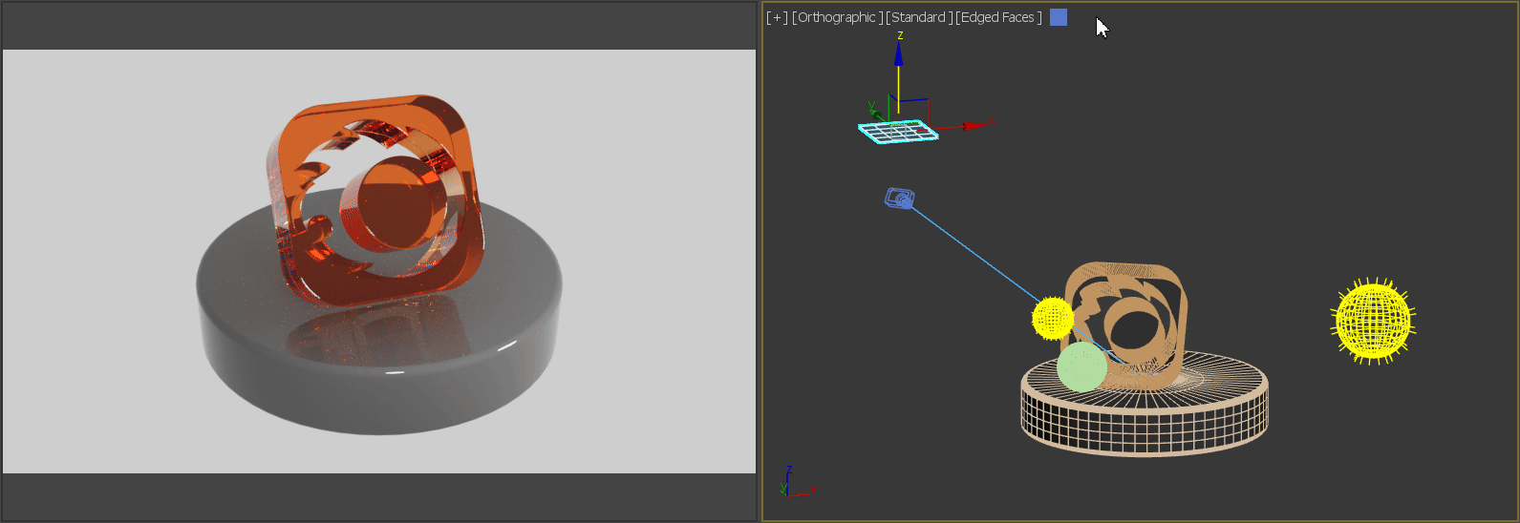The width and height of the screenshot is (1520, 523).
Task: Select the wireframe cylinder base
Action: coord(1145,420)
